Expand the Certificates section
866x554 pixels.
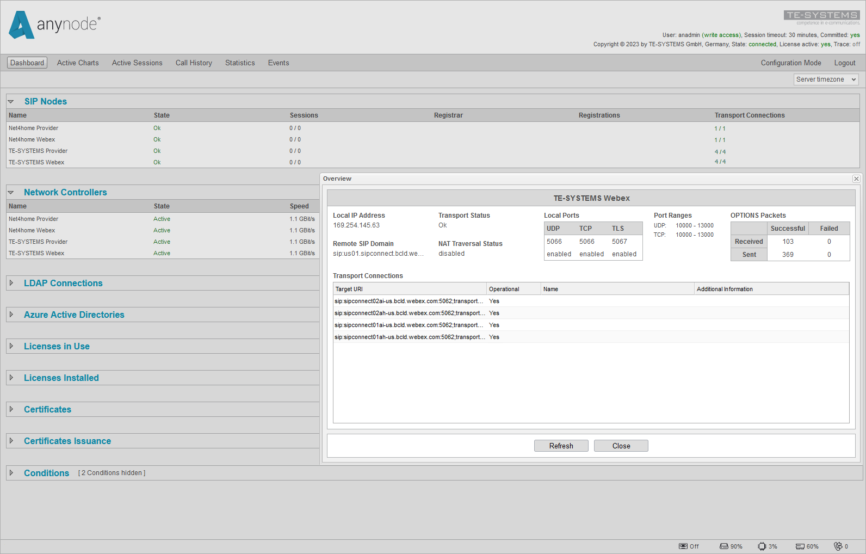pos(11,409)
